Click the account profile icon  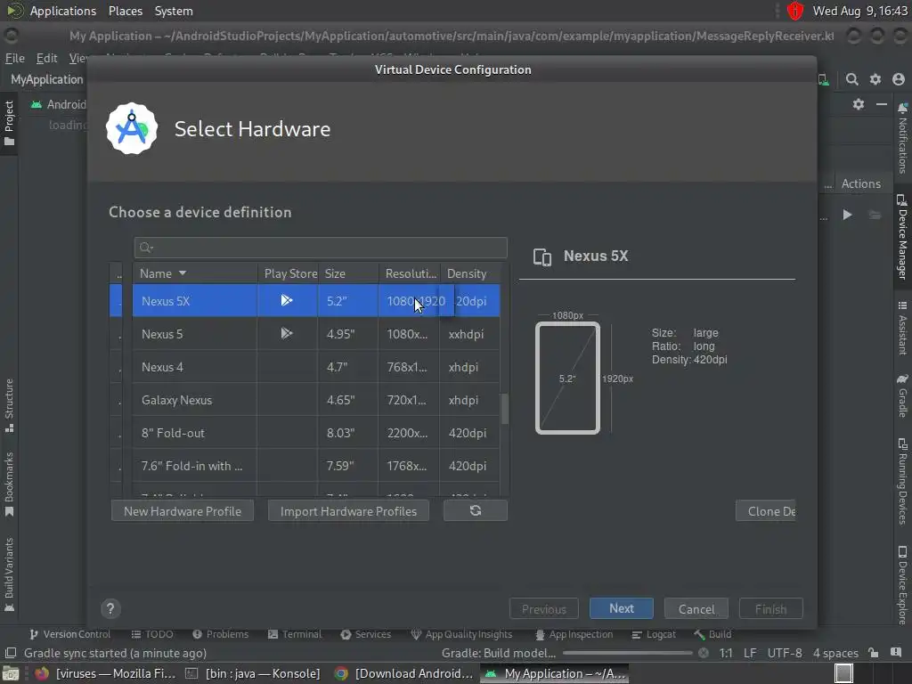click(899, 79)
